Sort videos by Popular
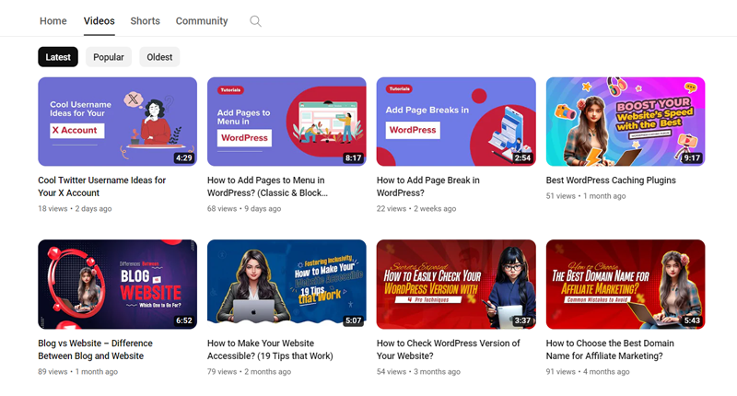737x396 pixels. (109, 57)
